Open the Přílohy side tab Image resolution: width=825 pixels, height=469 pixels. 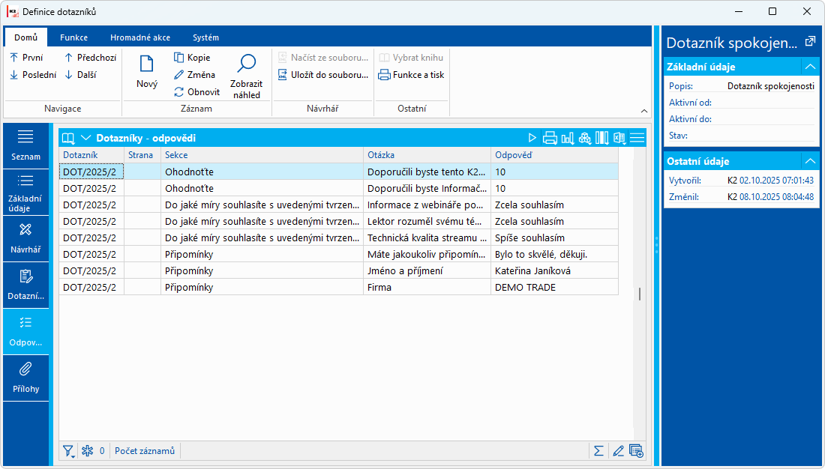point(25,378)
